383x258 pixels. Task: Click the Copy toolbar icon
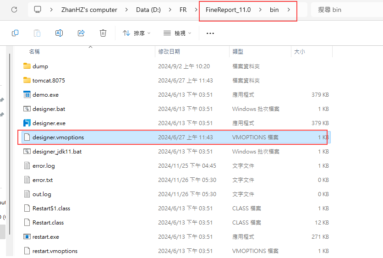[15, 33]
